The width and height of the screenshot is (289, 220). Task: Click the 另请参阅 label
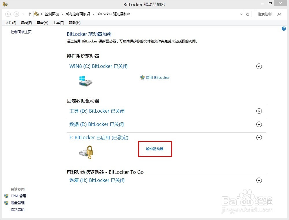click(x=18, y=189)
